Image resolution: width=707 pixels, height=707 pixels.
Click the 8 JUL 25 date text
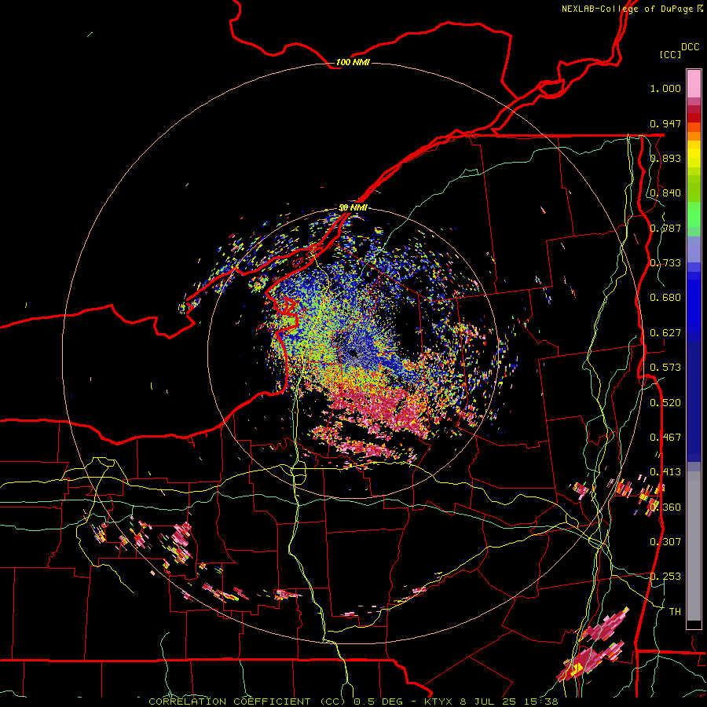[x=487, y=702]
